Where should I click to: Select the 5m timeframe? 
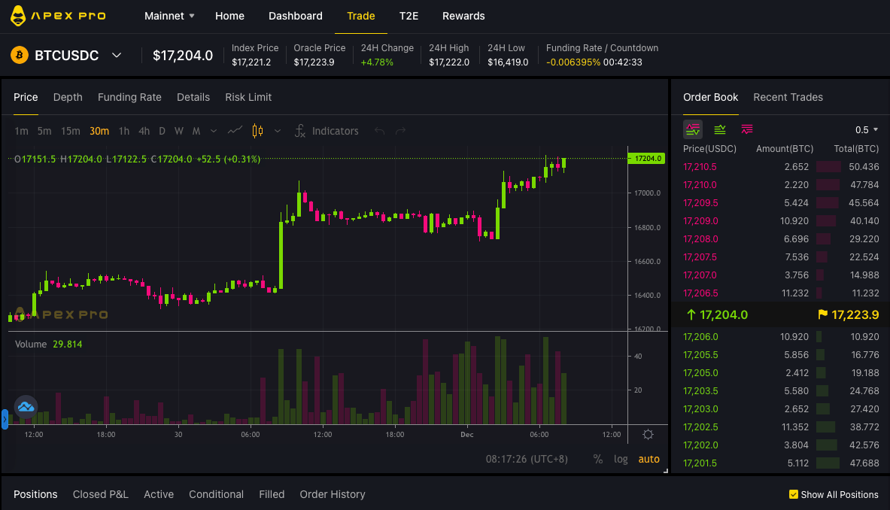point(44,131)
